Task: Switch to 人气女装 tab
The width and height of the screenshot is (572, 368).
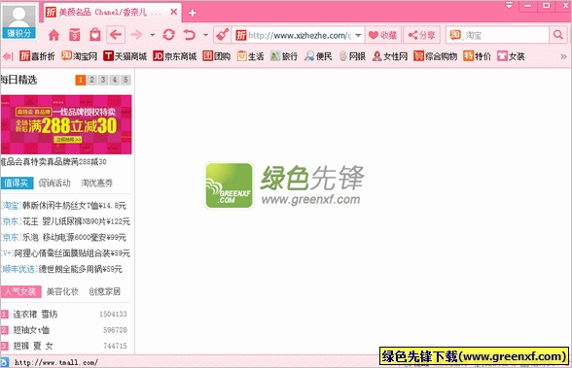Action: (20, 291)
